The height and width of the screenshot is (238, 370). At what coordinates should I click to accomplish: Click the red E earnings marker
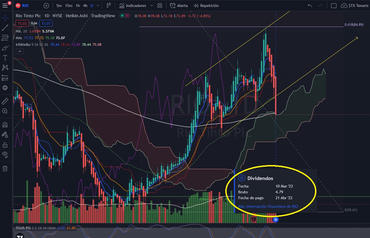click(253, 219)
